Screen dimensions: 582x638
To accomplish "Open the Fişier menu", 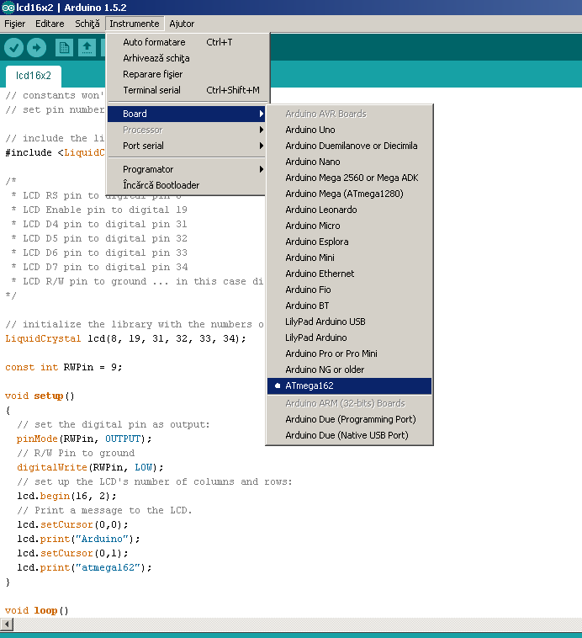I will click(14, 24).
